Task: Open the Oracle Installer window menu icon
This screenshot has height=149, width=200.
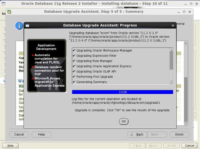Action: (x=4, y=4)
